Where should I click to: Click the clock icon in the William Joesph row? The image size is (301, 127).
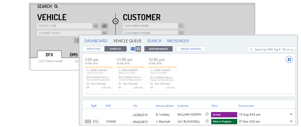[207, 114]
